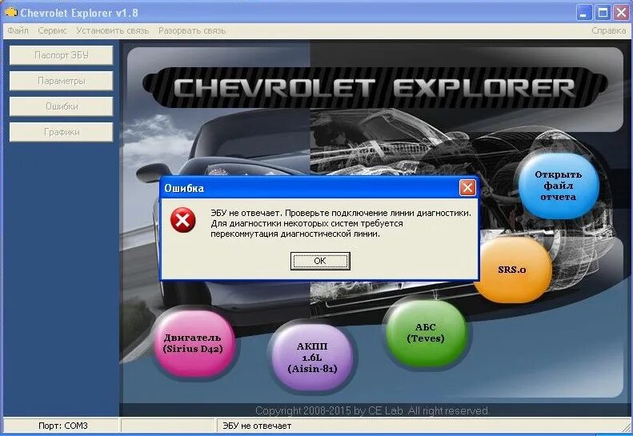Select АКПП 1.6L (Aisin-81) purple bubble

[312, 358]
